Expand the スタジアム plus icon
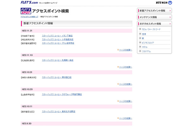 coord(140,51)
